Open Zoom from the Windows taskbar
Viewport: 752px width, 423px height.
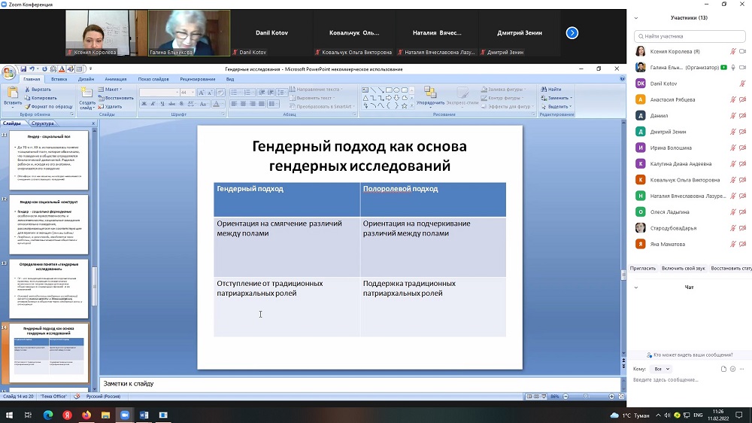(125, 415)
